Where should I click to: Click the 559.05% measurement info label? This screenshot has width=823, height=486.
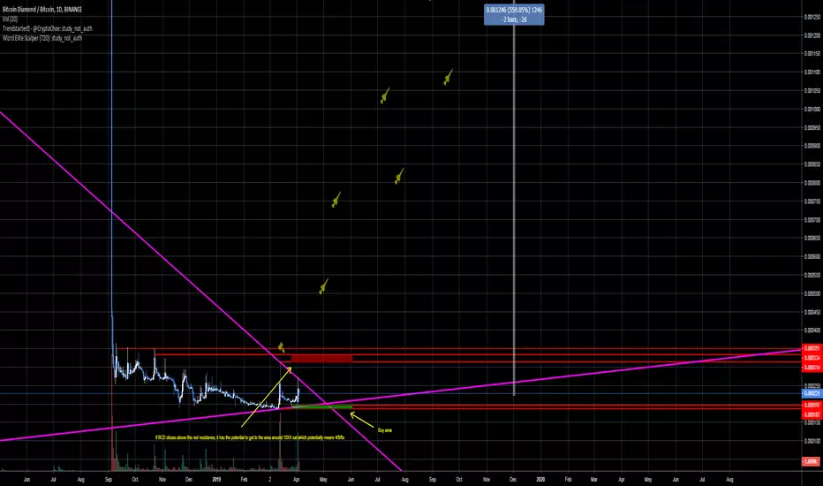click(514, 15)
